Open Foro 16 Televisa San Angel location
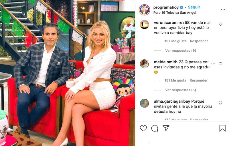The width and height of the screenshot is (229, 146). 175,13
